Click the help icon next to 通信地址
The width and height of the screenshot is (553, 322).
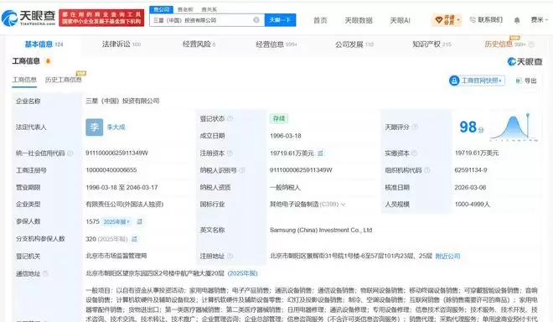pos(45,273)
